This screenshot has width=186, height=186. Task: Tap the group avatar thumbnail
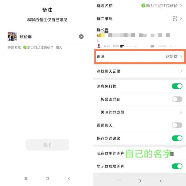(x=12, y=37)
